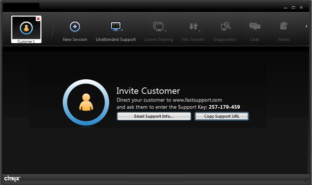Minimize the window
The width and height of the screenshot is (312, 185).
point(286,8)
